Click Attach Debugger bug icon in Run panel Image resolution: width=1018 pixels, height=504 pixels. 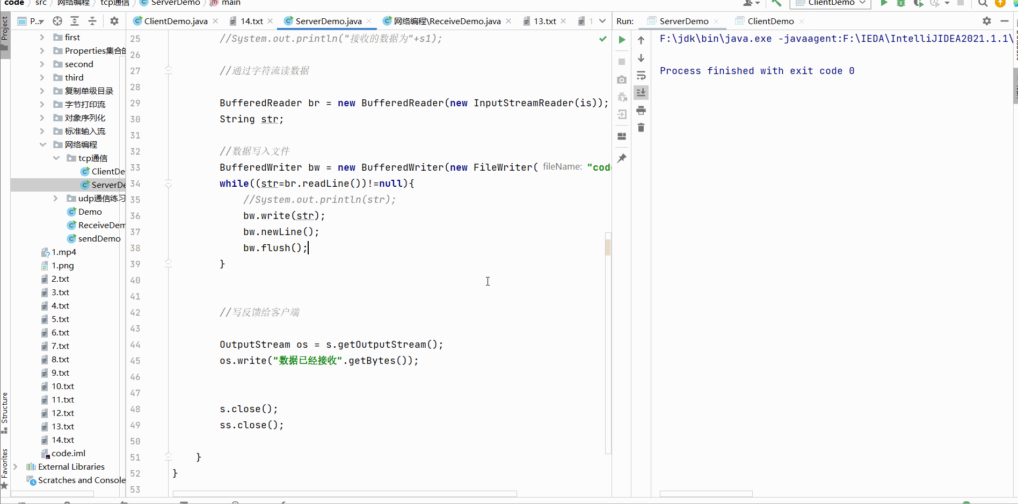coord(622,97)
